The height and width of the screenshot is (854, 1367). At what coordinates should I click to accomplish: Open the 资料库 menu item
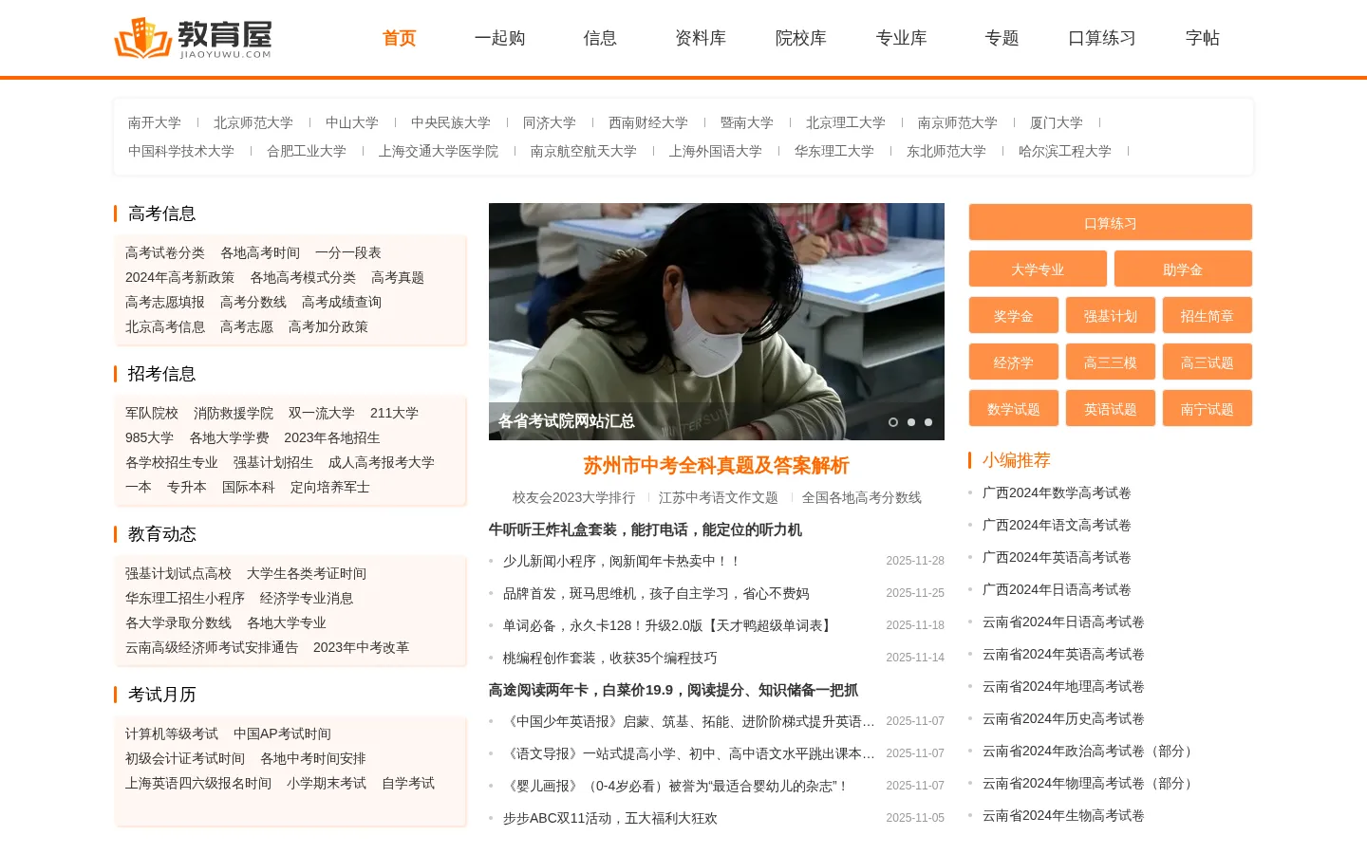point(701,38)
